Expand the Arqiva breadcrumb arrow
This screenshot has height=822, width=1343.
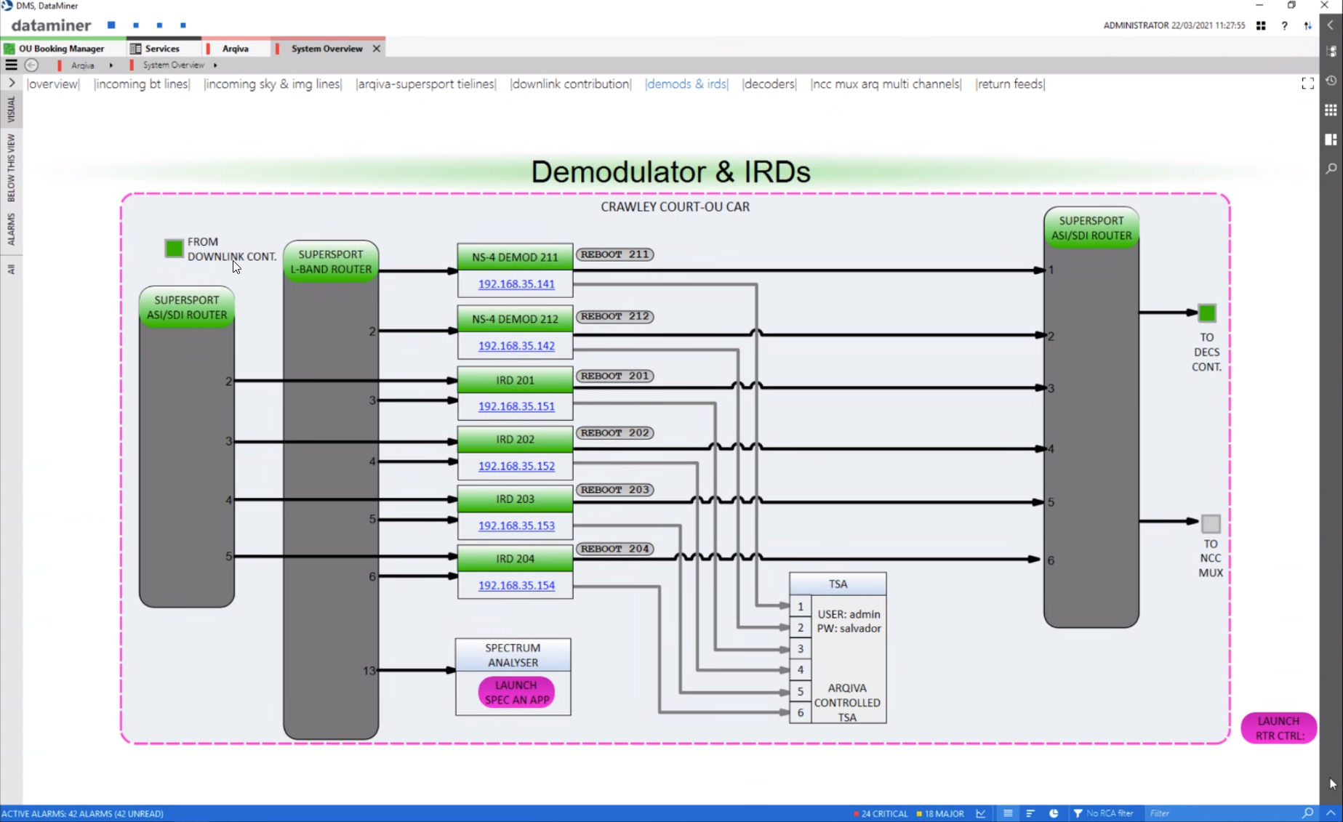(x=111, y=65)
